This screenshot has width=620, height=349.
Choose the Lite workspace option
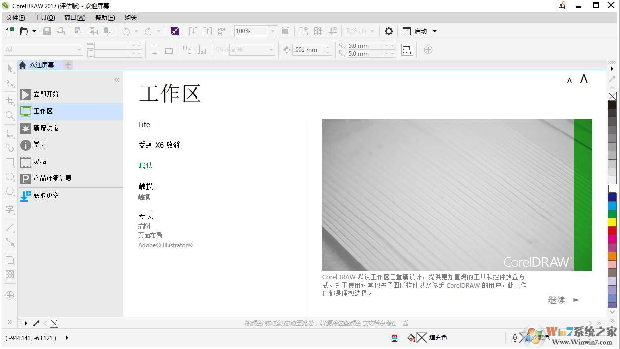pos(144,125)
